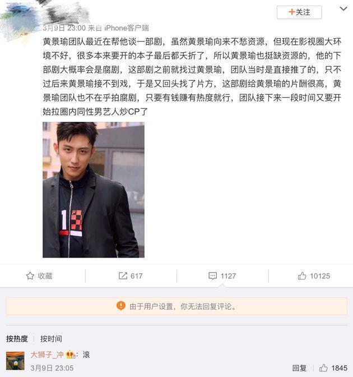This screenshot has height=377, width=353.
Task: Click the 关注 follow button
Action: (x=299, y=12)
